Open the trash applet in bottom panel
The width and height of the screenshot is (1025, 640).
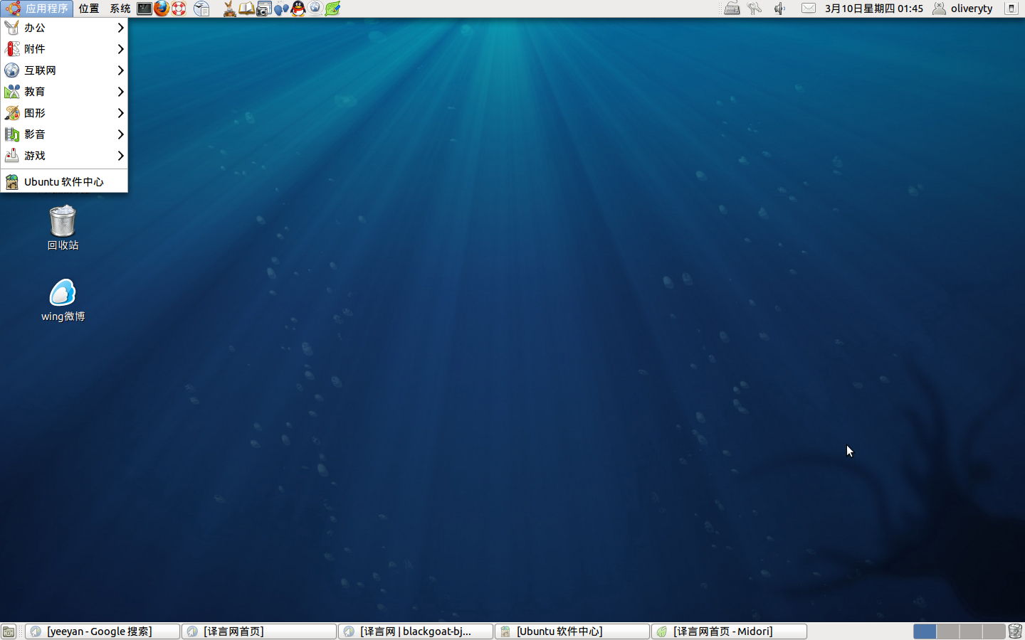pos(1016,631)
